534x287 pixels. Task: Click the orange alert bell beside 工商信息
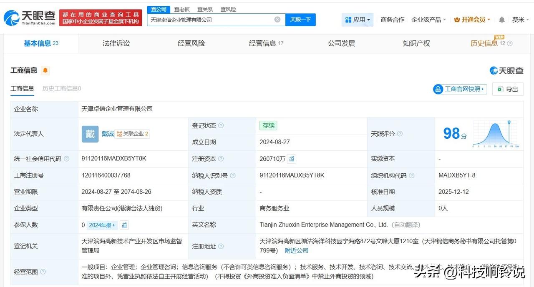[45, 70]
